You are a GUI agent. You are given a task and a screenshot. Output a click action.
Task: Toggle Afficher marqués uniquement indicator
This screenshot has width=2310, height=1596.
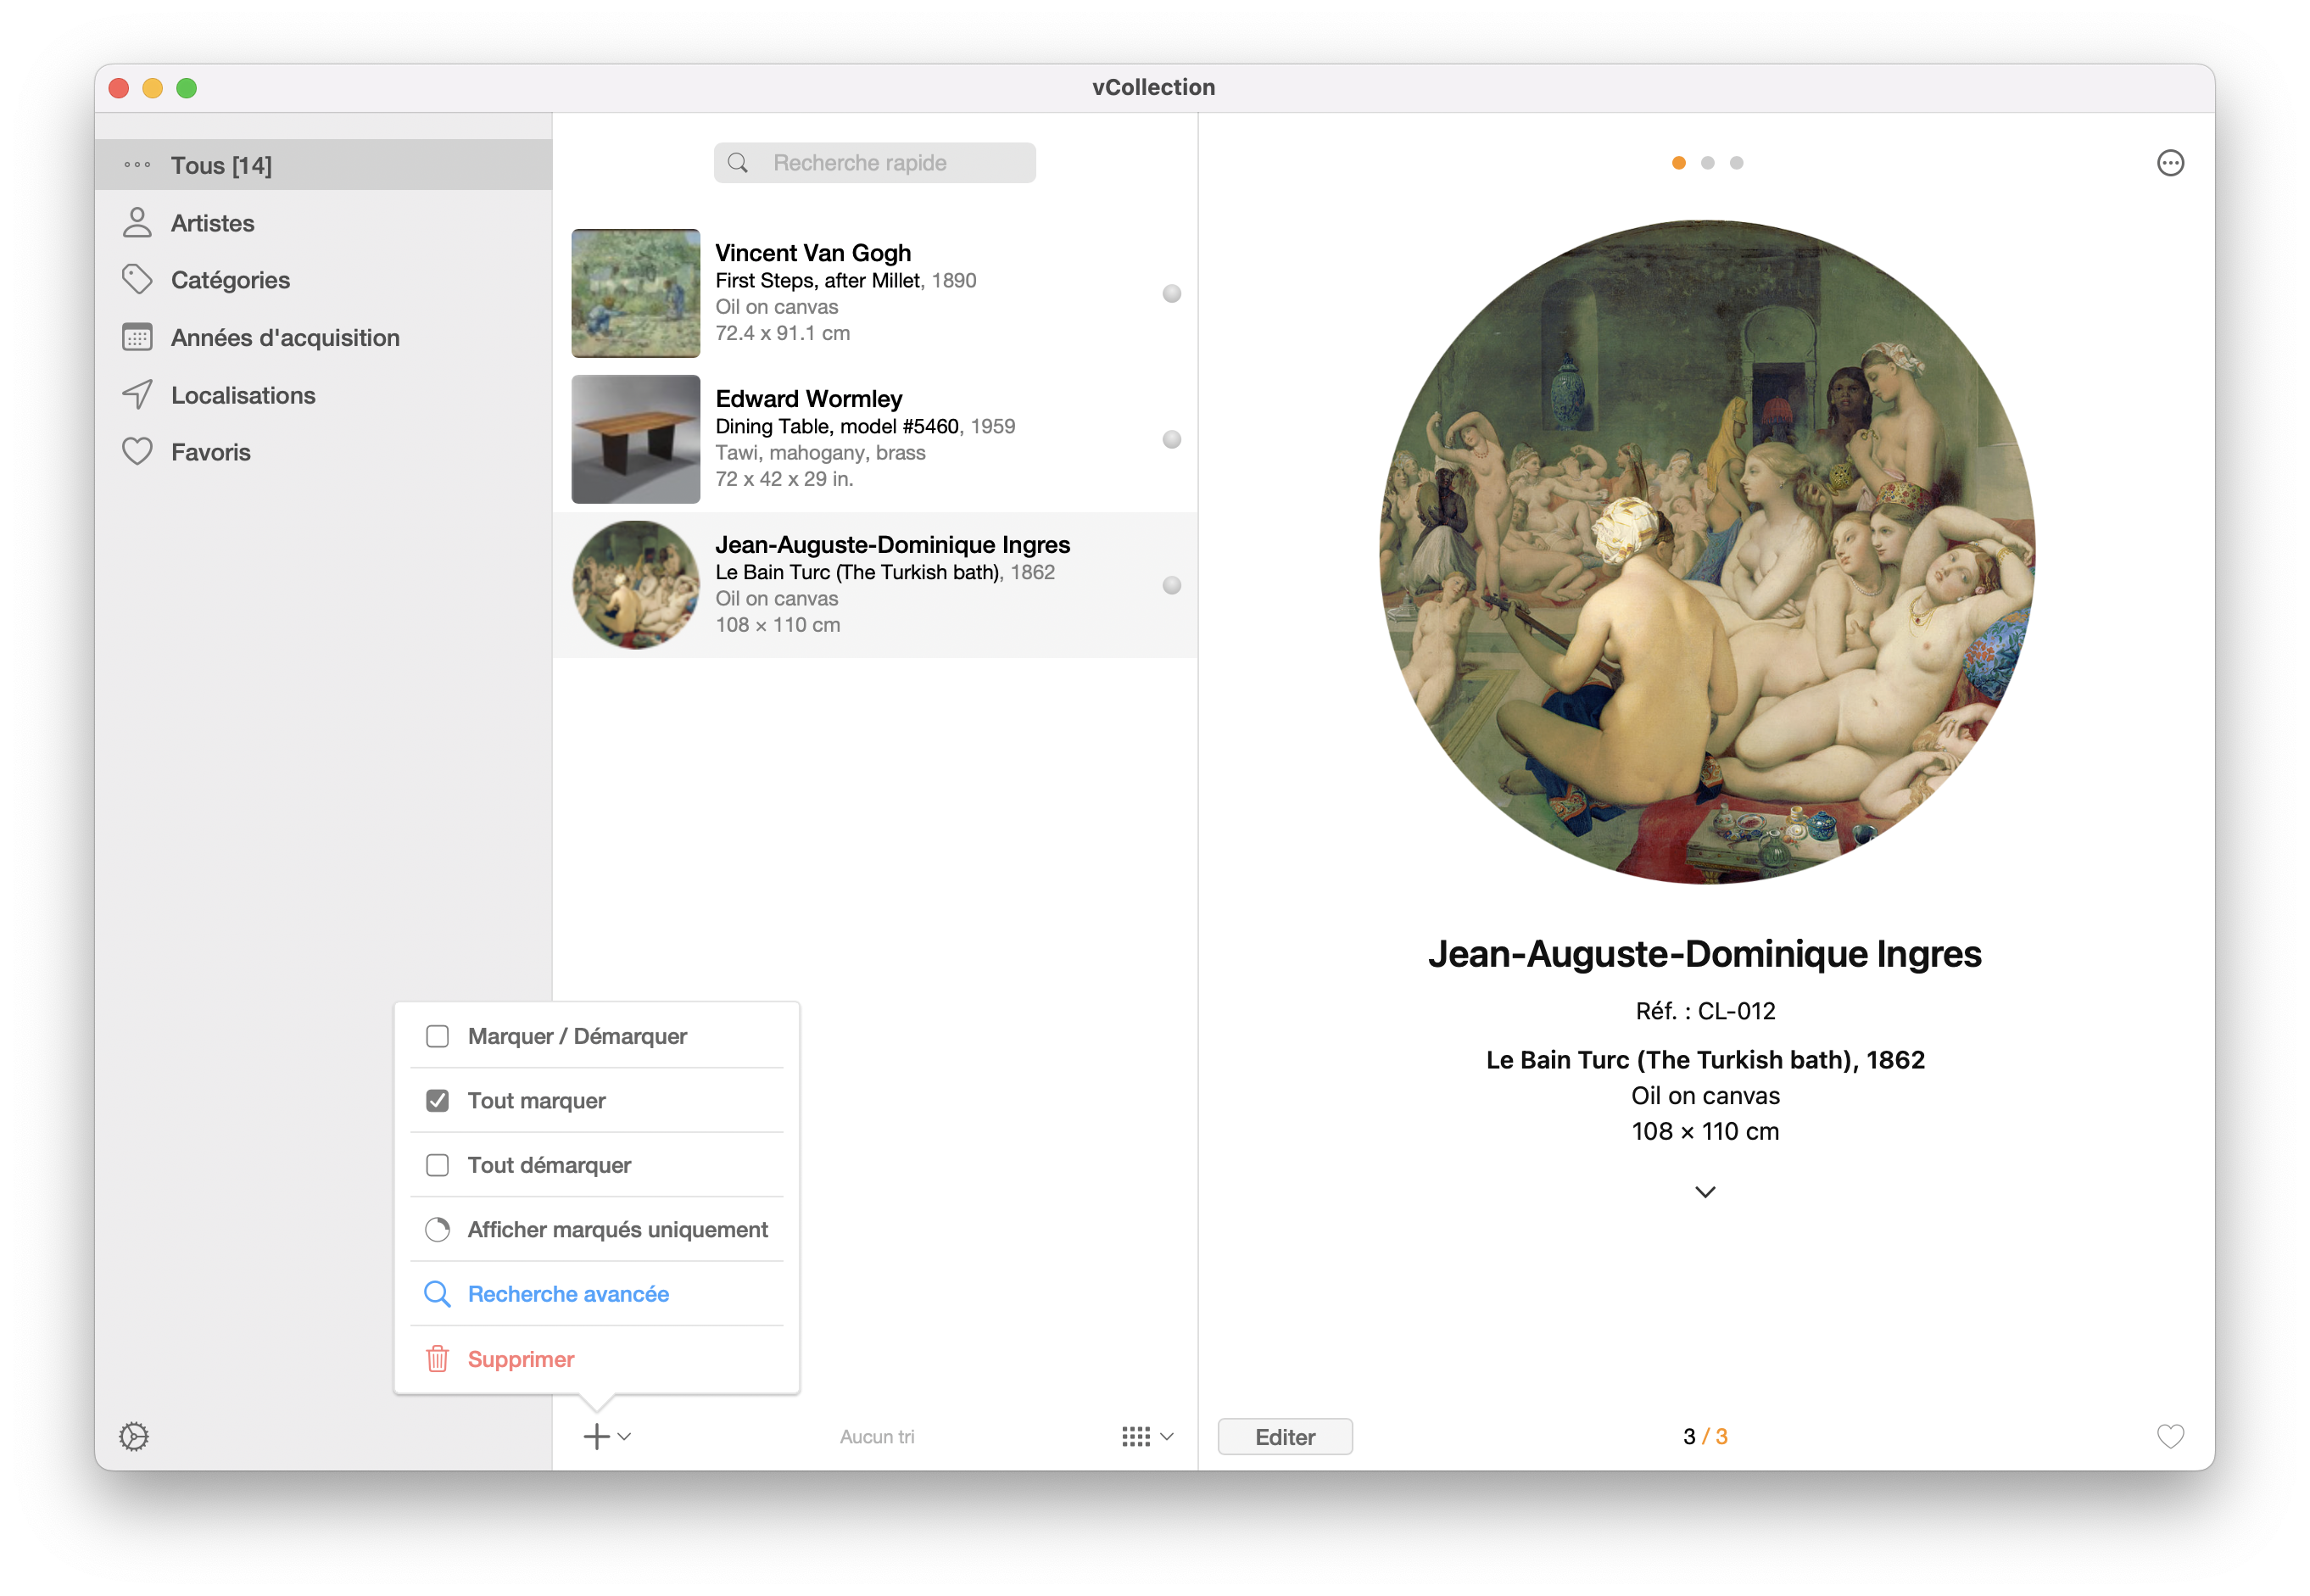(437, 1229)
